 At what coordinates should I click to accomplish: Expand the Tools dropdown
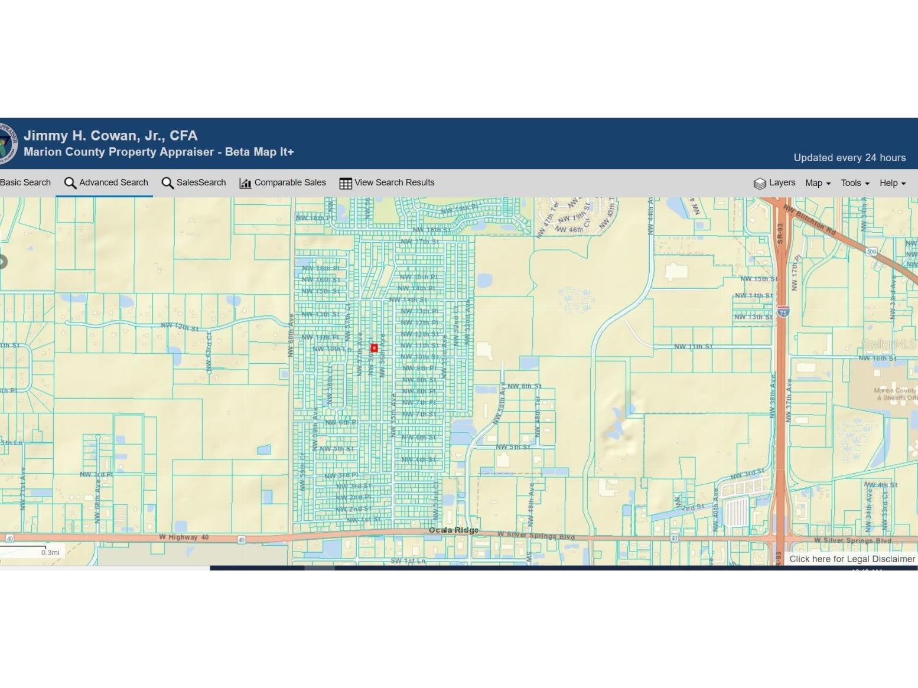854,183
